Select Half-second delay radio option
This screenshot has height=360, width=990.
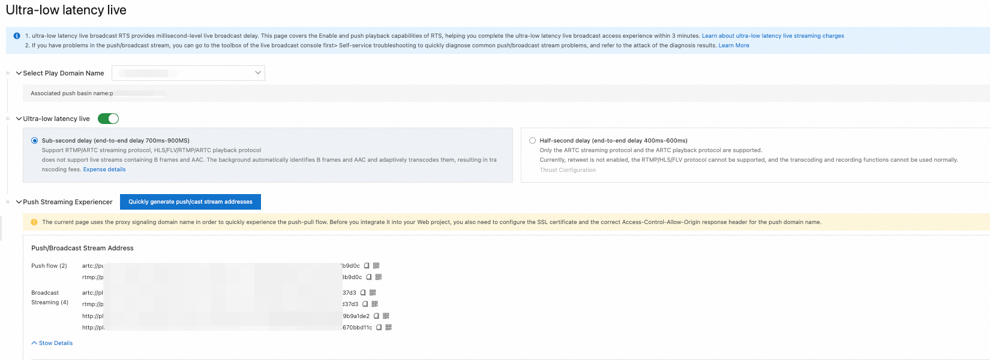[532, 141]
